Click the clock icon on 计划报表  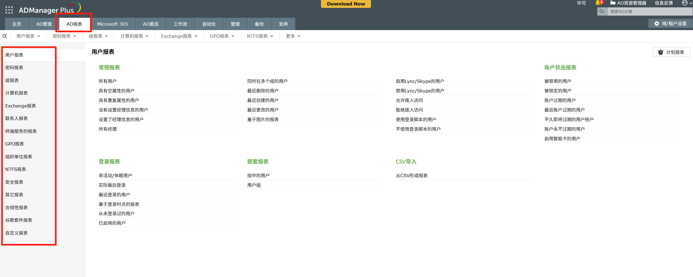point(660,52)
